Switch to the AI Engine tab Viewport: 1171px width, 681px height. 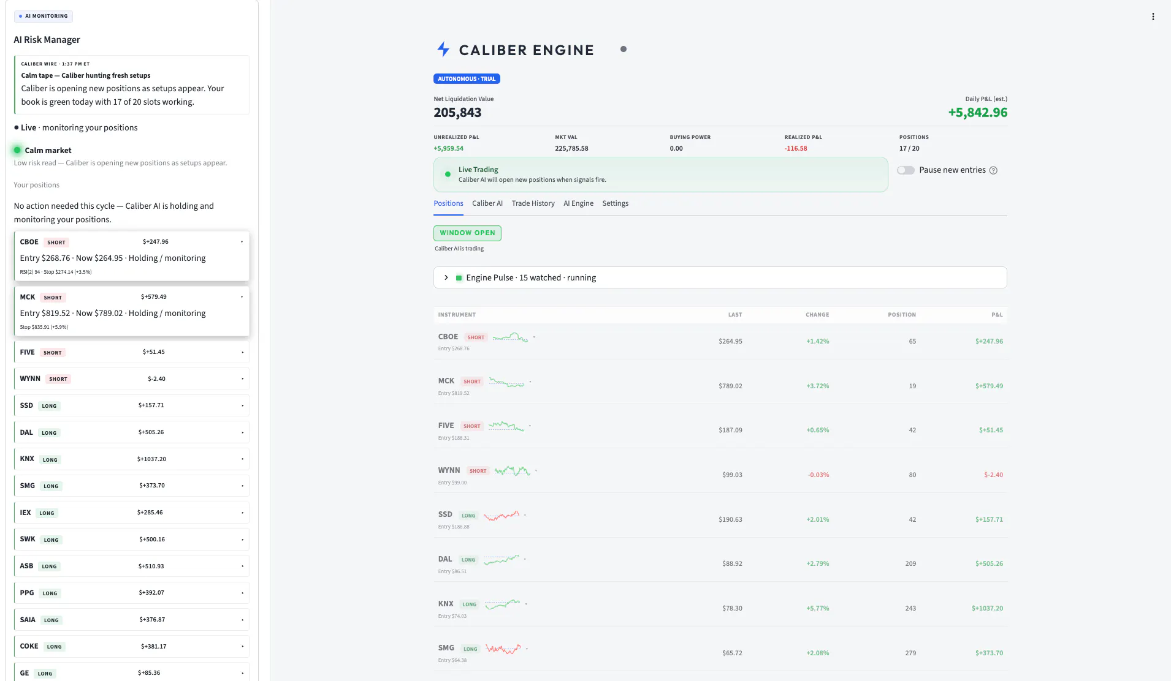(x=578, y=203)
